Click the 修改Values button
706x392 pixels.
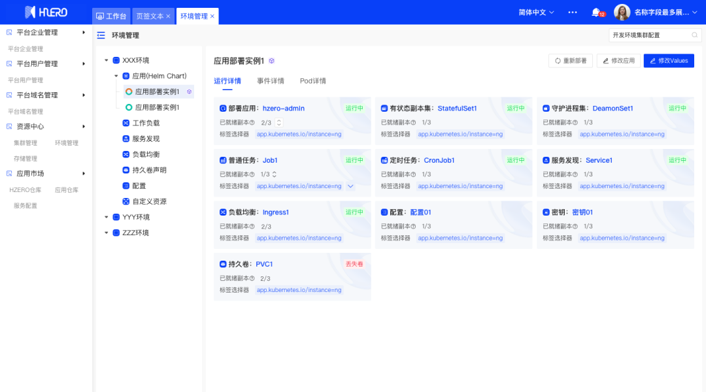pos(668,61)
